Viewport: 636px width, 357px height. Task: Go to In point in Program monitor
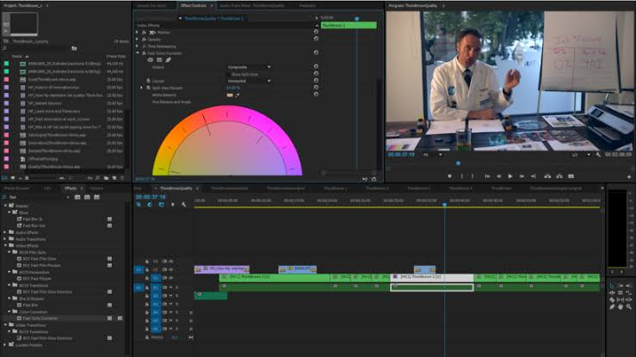487,176
